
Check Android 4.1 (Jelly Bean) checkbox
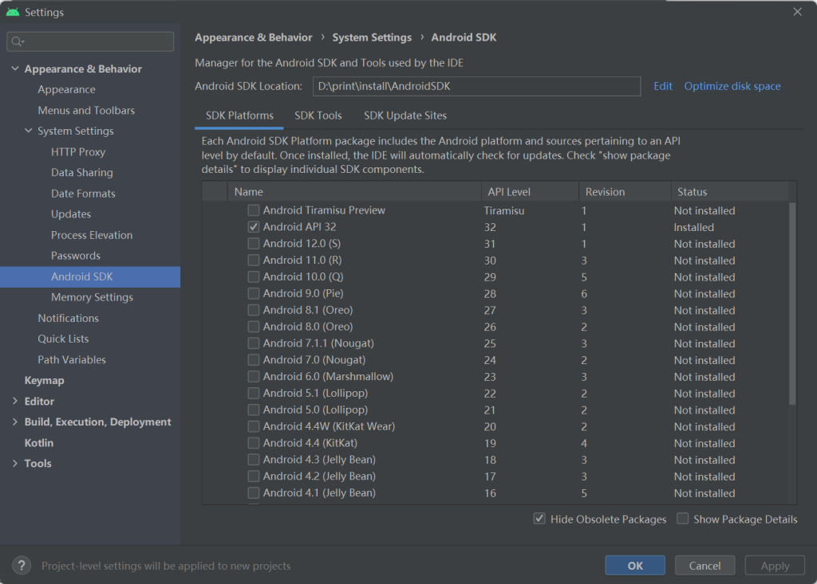253,493
